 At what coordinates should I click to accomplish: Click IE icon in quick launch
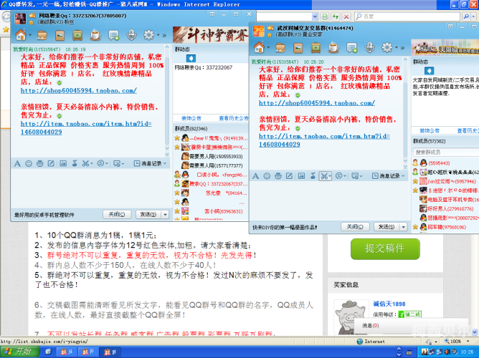pyautogui.click(x=49, y=352)
